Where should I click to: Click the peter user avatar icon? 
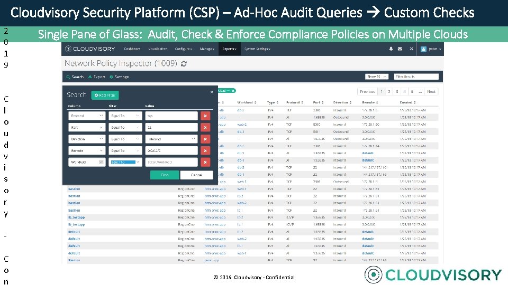(423, 49)
